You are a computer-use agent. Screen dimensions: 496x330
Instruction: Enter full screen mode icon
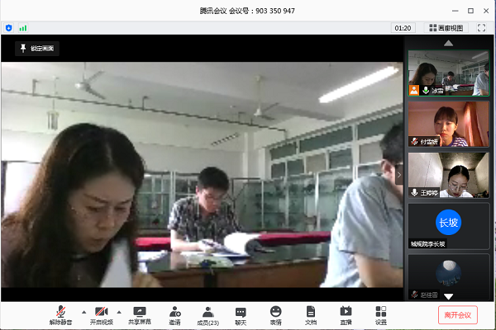coord(481,27)
